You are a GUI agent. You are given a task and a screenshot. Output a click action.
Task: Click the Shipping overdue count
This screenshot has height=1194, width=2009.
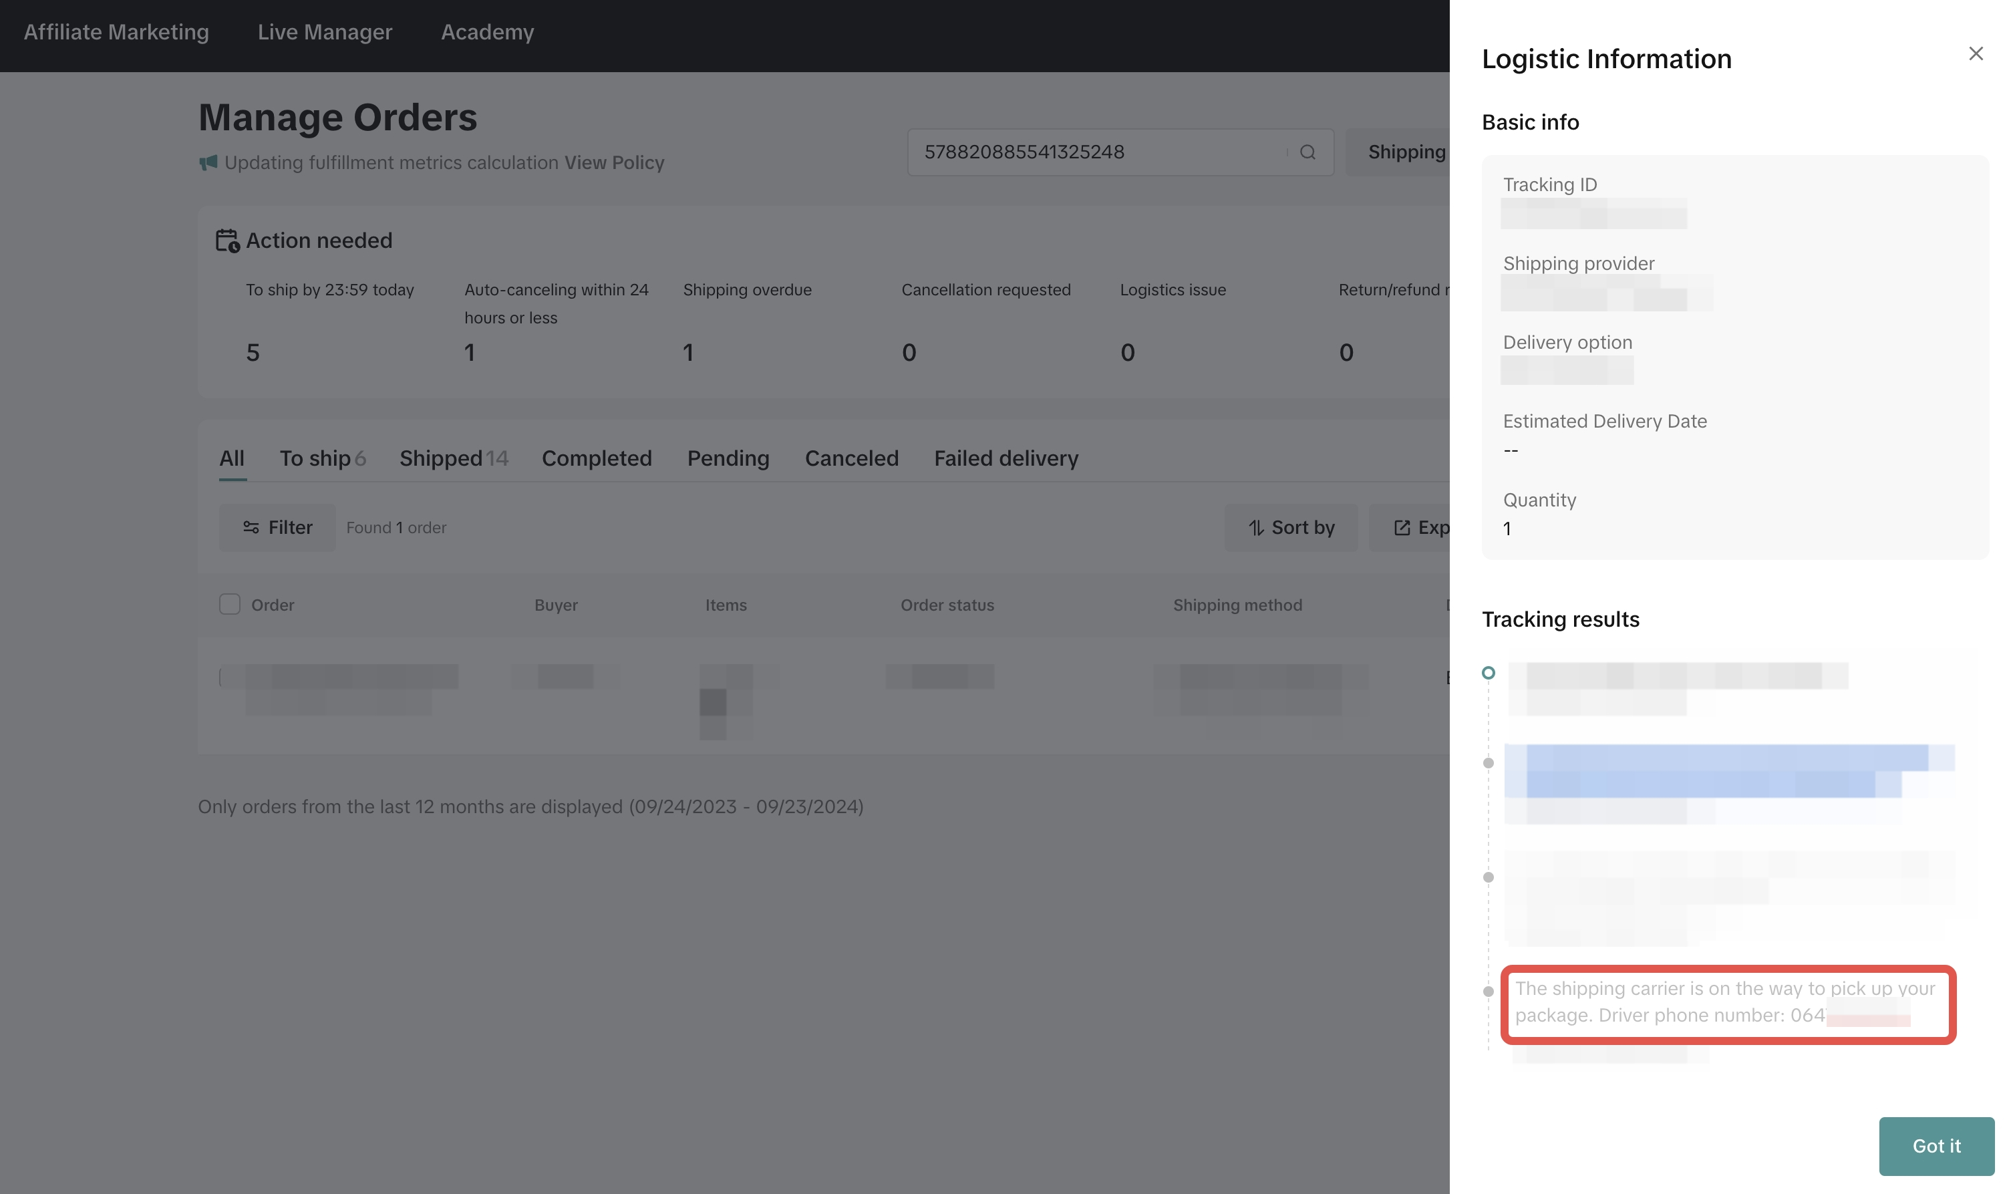pyautogui.click(x=688, y=352)
